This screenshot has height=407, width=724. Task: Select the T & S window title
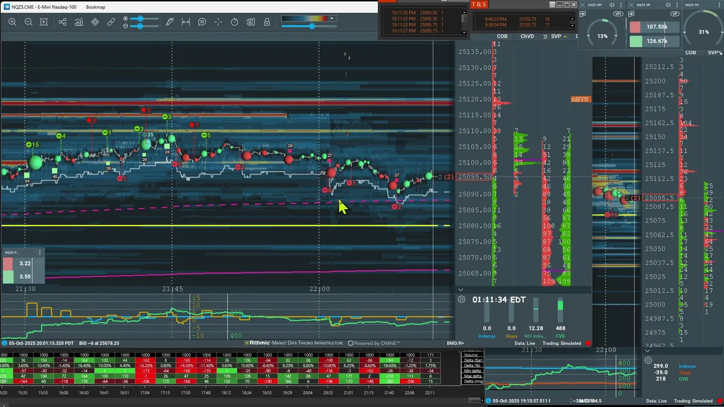(x=479, y=5)
